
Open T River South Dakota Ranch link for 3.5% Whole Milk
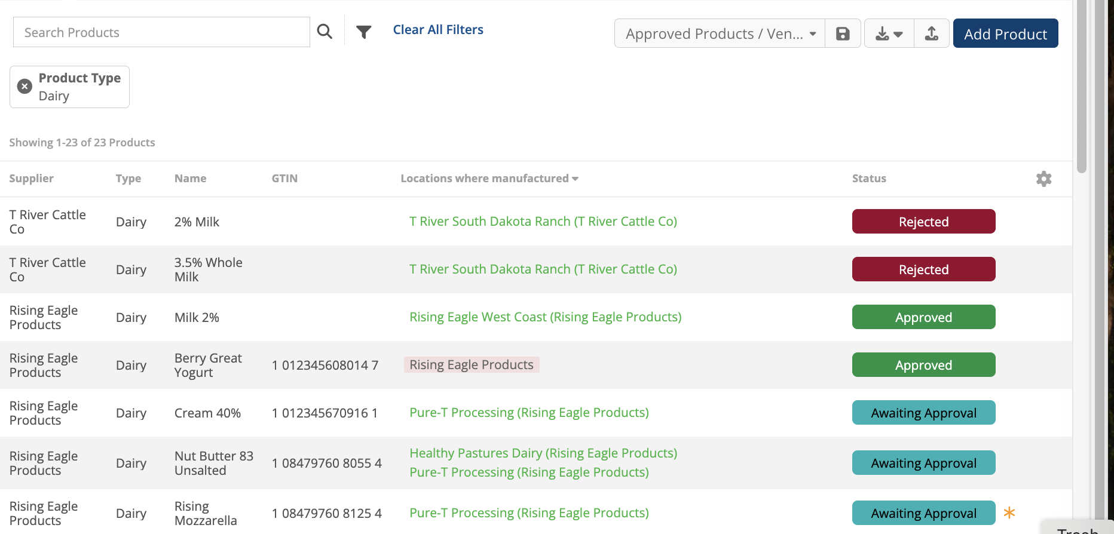coord(543,269)
